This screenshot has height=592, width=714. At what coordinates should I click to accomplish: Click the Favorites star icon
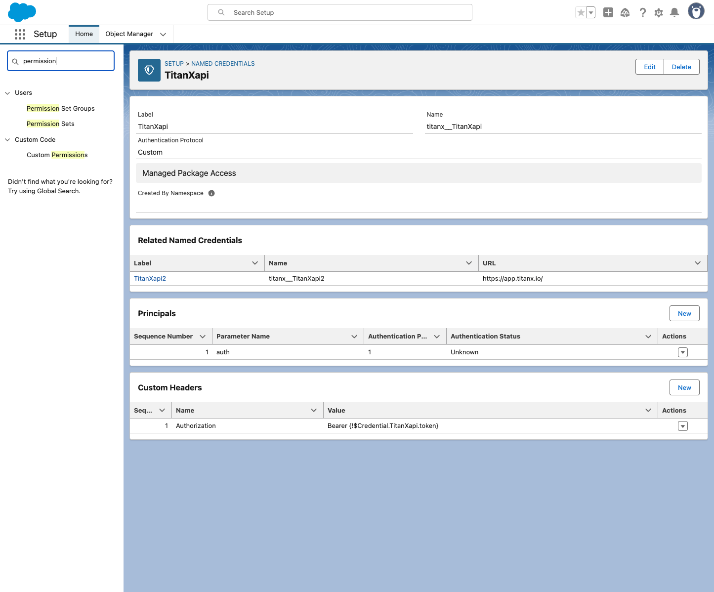point(581,12)
